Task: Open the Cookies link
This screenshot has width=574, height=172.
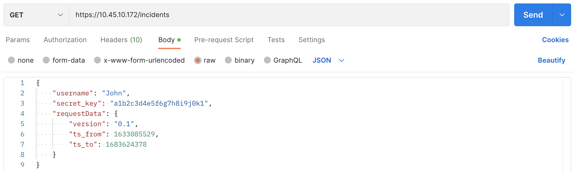Action: pos(555,40)
